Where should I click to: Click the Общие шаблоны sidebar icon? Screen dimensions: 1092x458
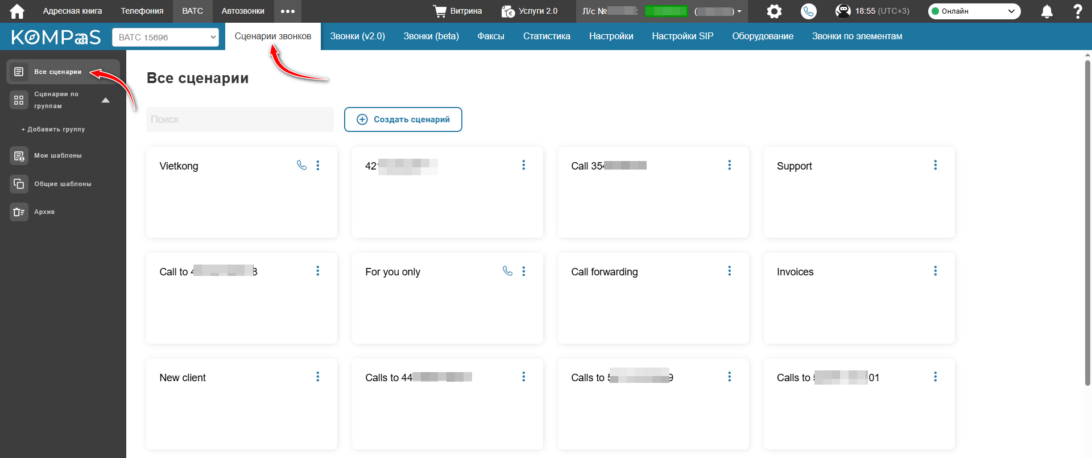[x=19, y=184]
